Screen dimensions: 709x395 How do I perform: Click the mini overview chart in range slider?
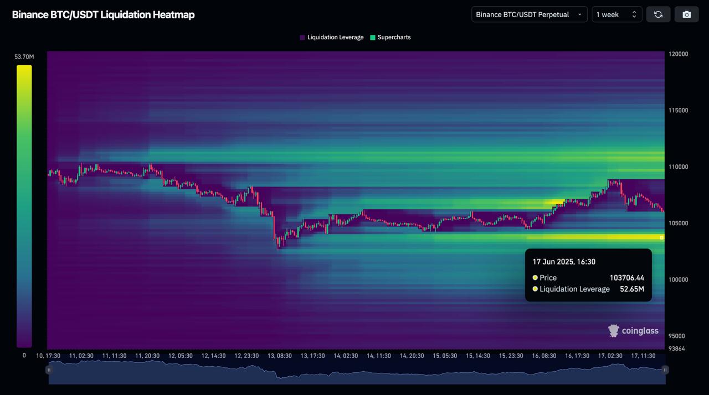(357, 372)
